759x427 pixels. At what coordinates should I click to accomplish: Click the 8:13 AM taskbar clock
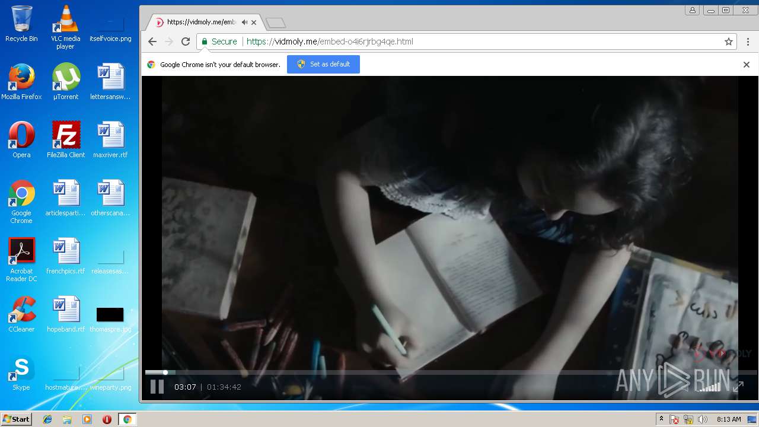(729, 419)
